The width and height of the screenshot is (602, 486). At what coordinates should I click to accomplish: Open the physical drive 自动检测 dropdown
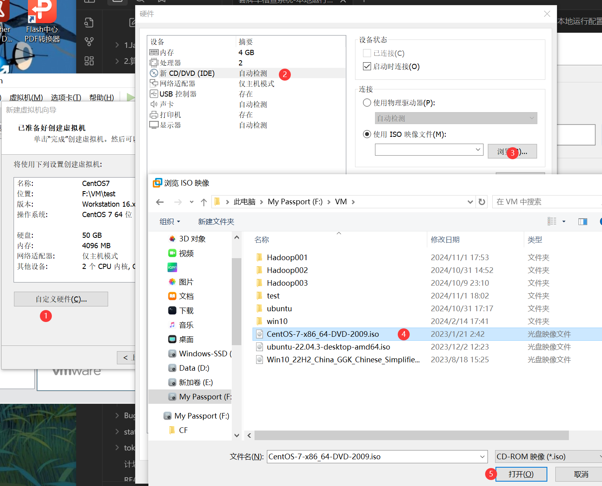click(x=456, y=118)
